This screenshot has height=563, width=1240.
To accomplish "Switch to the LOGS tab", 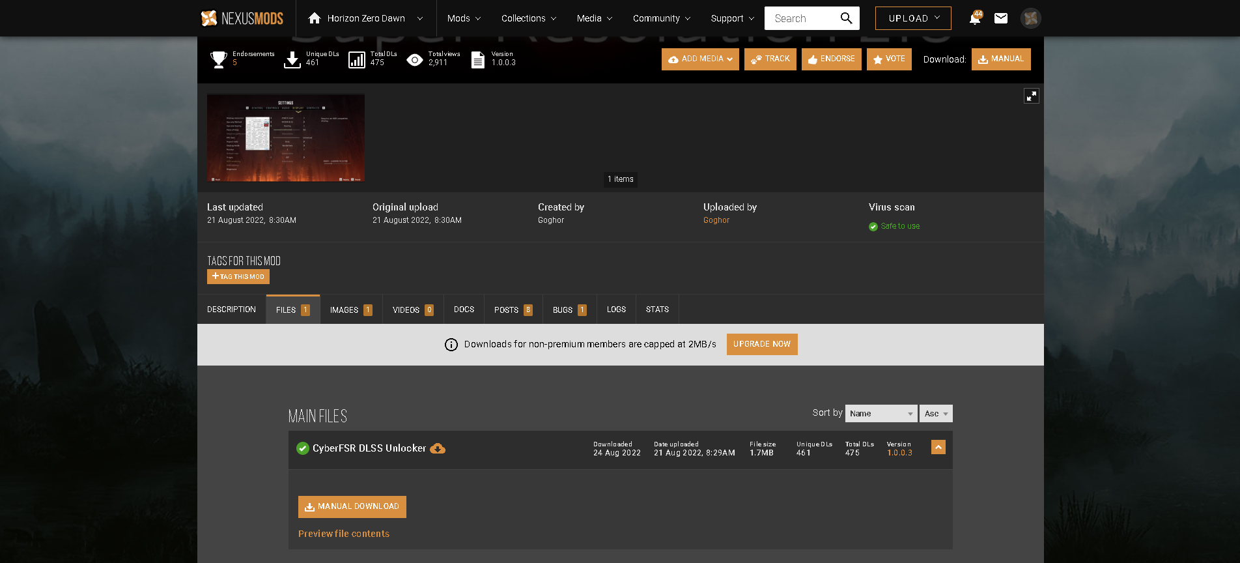I will pos(616,310).
